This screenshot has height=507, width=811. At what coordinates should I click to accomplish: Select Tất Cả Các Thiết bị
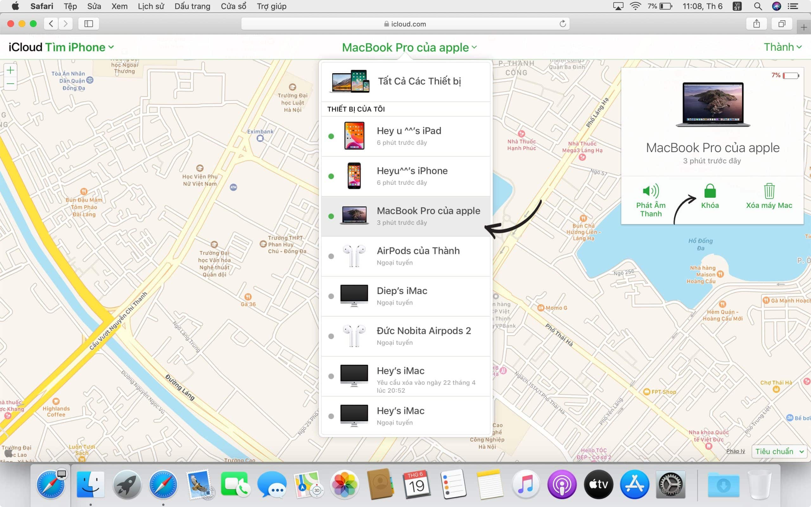405,81
